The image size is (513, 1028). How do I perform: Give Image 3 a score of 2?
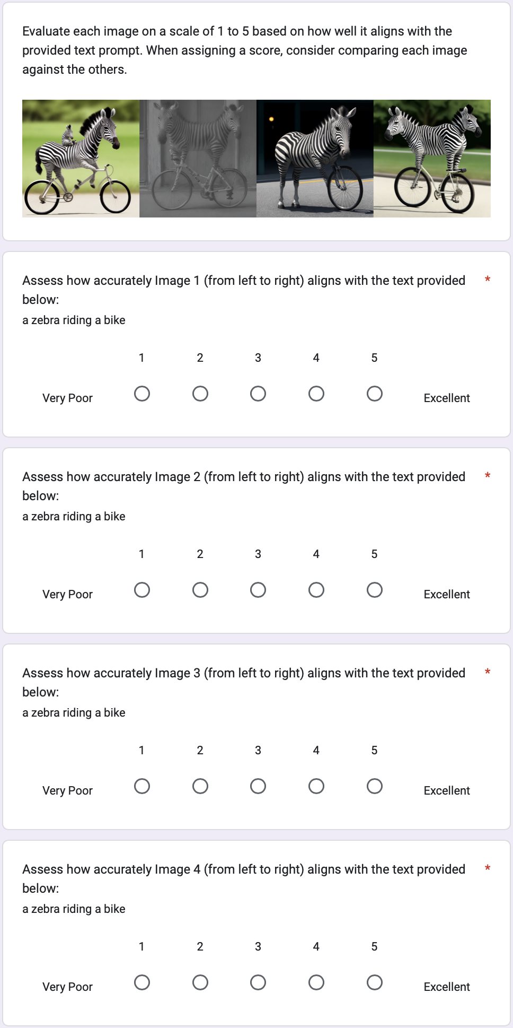[200, 786]
